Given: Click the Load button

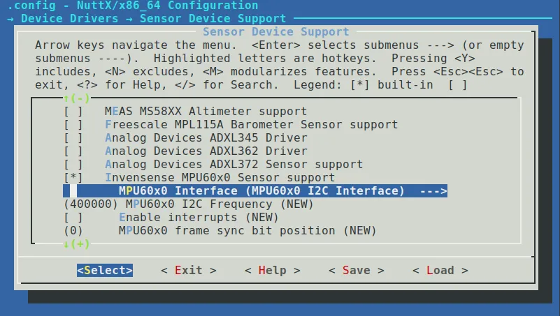Looking at the screenshot, I should coord(440,271).
